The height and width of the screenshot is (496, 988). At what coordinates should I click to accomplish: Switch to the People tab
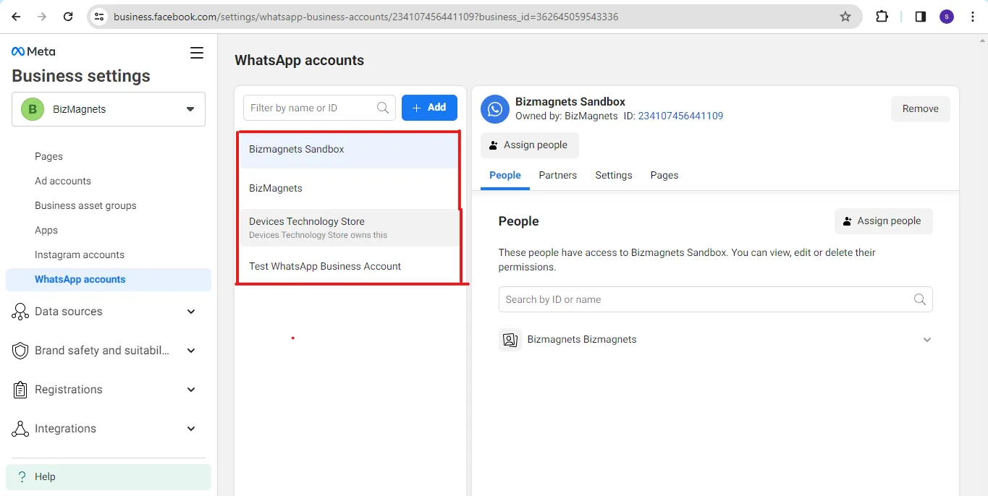[x=505, y=175]
